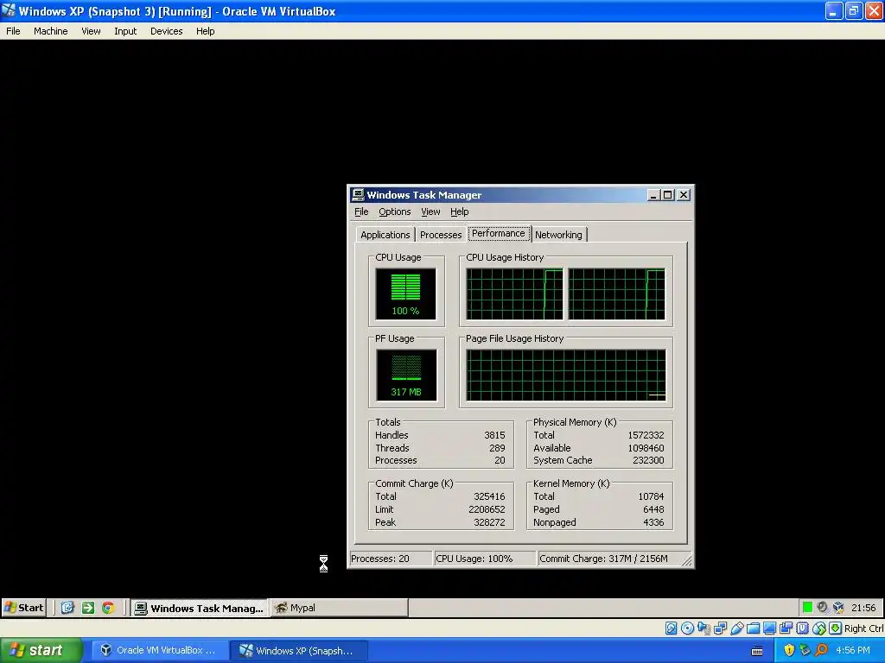Viewport: 885px width, 663px height.
Task: Click the right CPU Usage History graph
Action: (616, 294)
